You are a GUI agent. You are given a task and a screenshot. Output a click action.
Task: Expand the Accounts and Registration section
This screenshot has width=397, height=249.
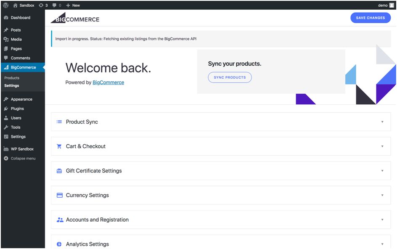pyautogui.click(x=382, y=220)
